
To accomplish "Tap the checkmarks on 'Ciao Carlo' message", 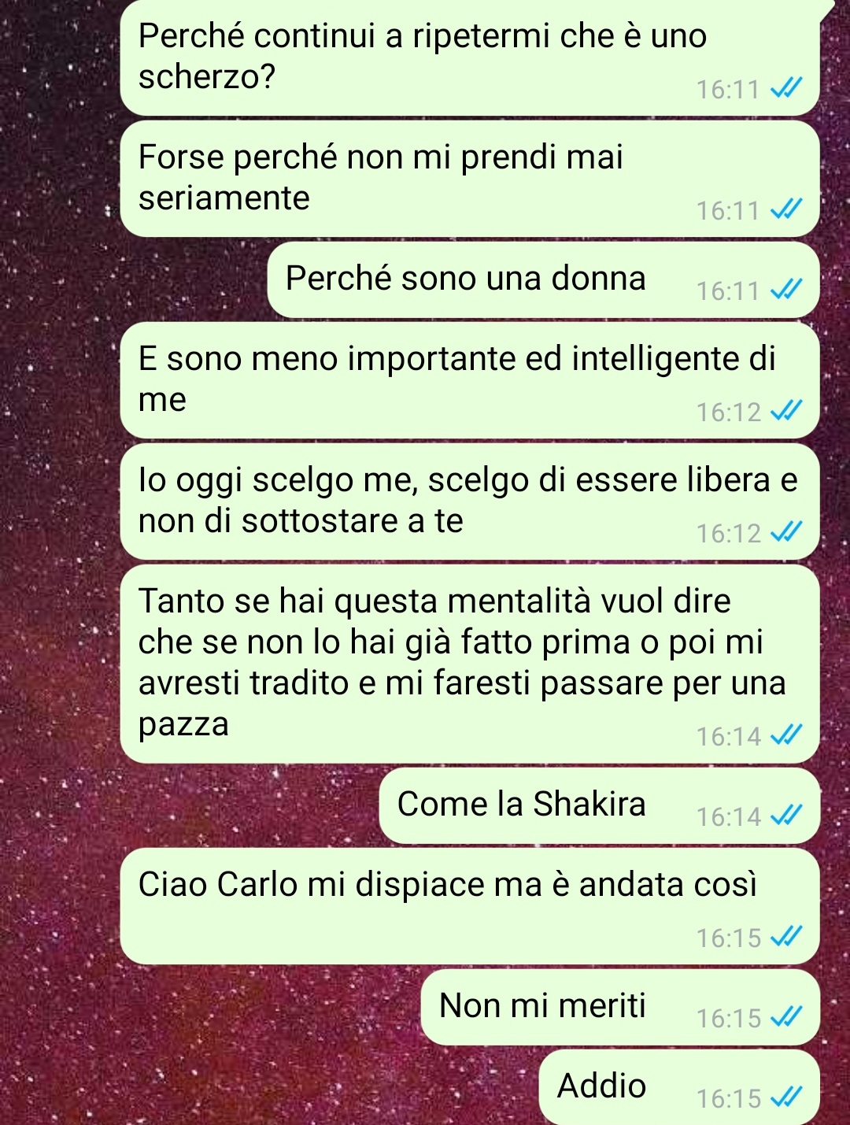I will [785, 936].
